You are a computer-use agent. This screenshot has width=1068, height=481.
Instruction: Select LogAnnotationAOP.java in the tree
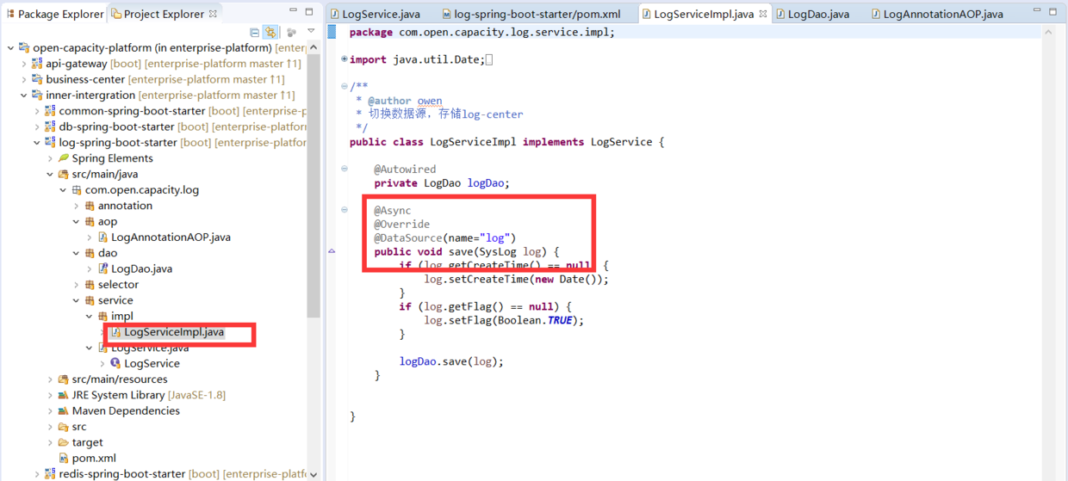(171, 237)
